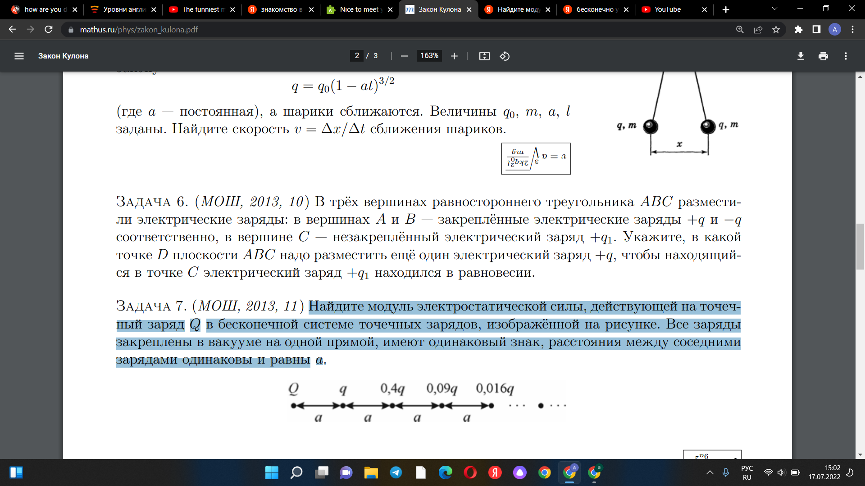Click the PDF page number field

click(x=357, y=56)
